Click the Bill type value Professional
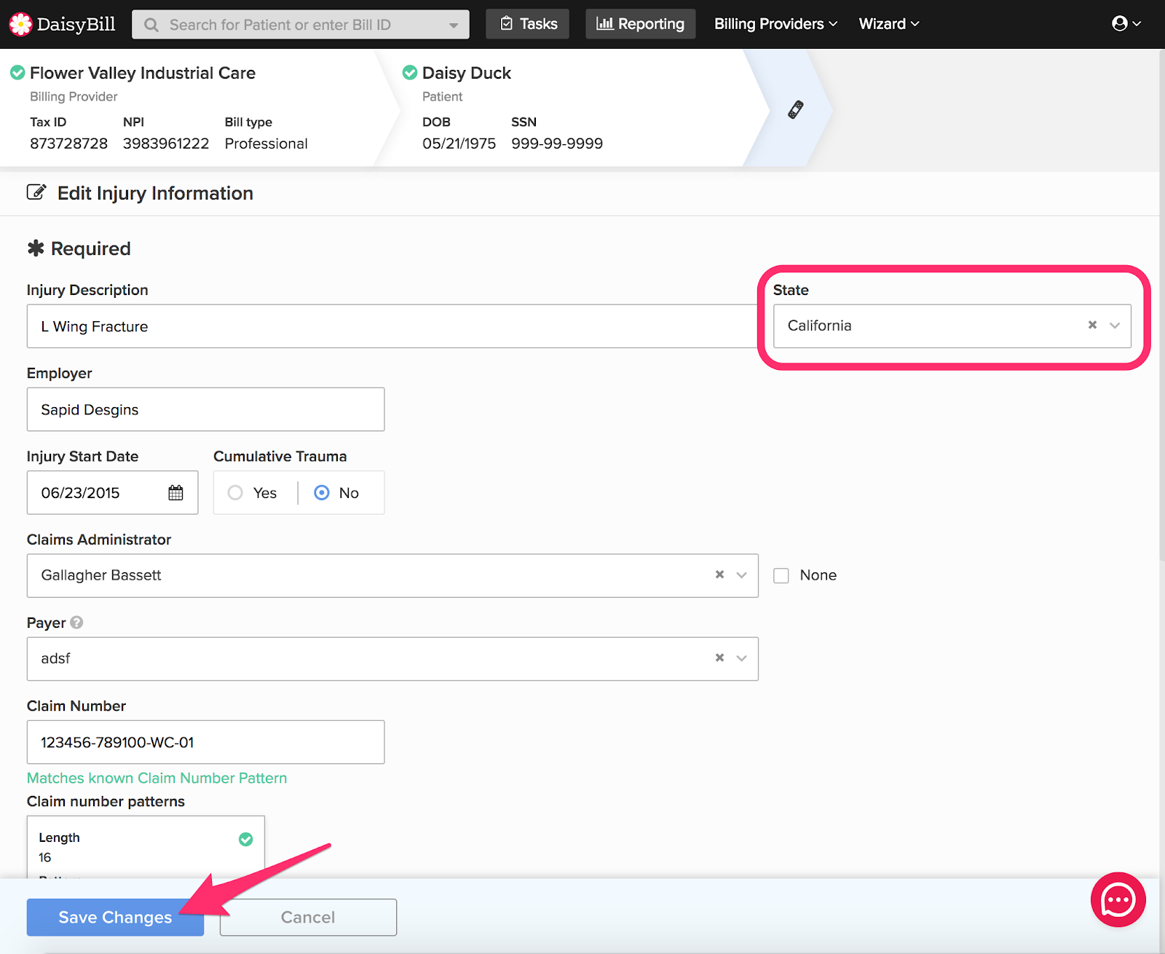This screenshot has width=1165, height=954. point(266,143)
